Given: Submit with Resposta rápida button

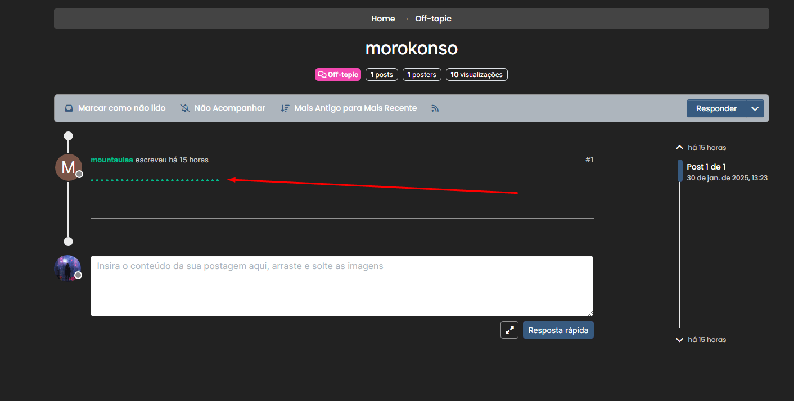Looking at the screenshot, I should pyautogui.click(x=558, y=330).
